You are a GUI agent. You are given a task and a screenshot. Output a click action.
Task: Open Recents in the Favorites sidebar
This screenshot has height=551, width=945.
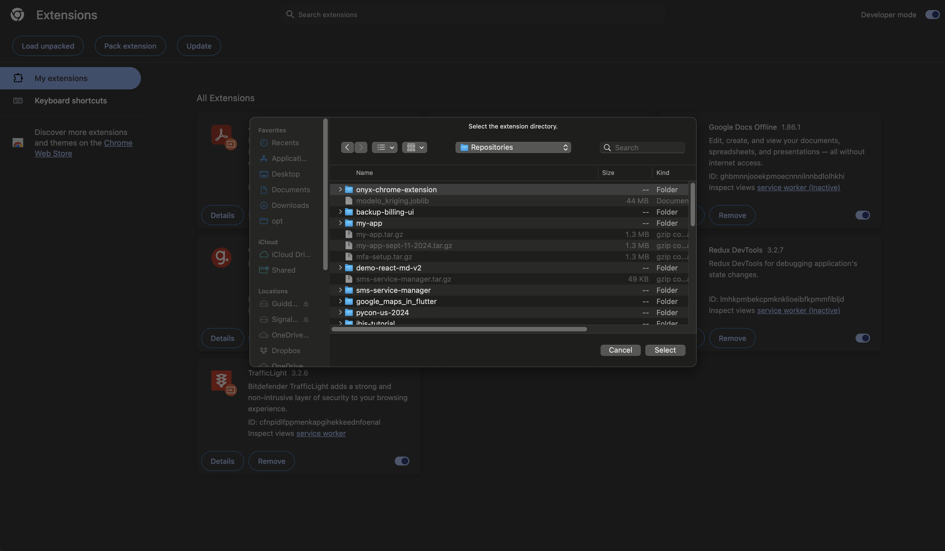tap(285, 143)
